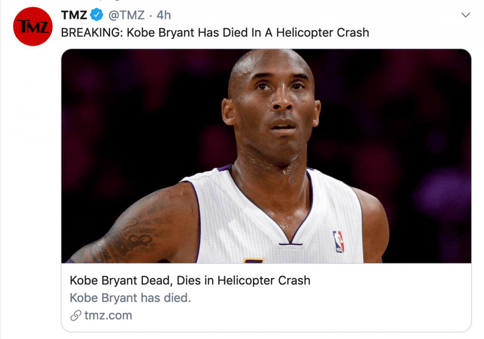Click the blue verified badge

coord(97,15)
